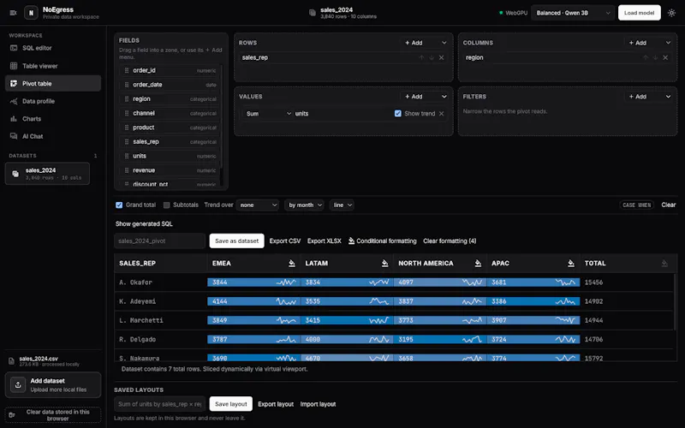Click drag handle for product field
This screenshot has height=428, width=685.
coord(127,128)
